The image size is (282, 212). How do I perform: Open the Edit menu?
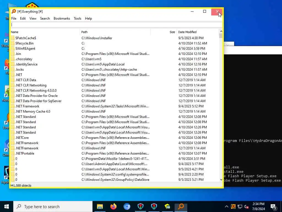click(x=23, y=18)
